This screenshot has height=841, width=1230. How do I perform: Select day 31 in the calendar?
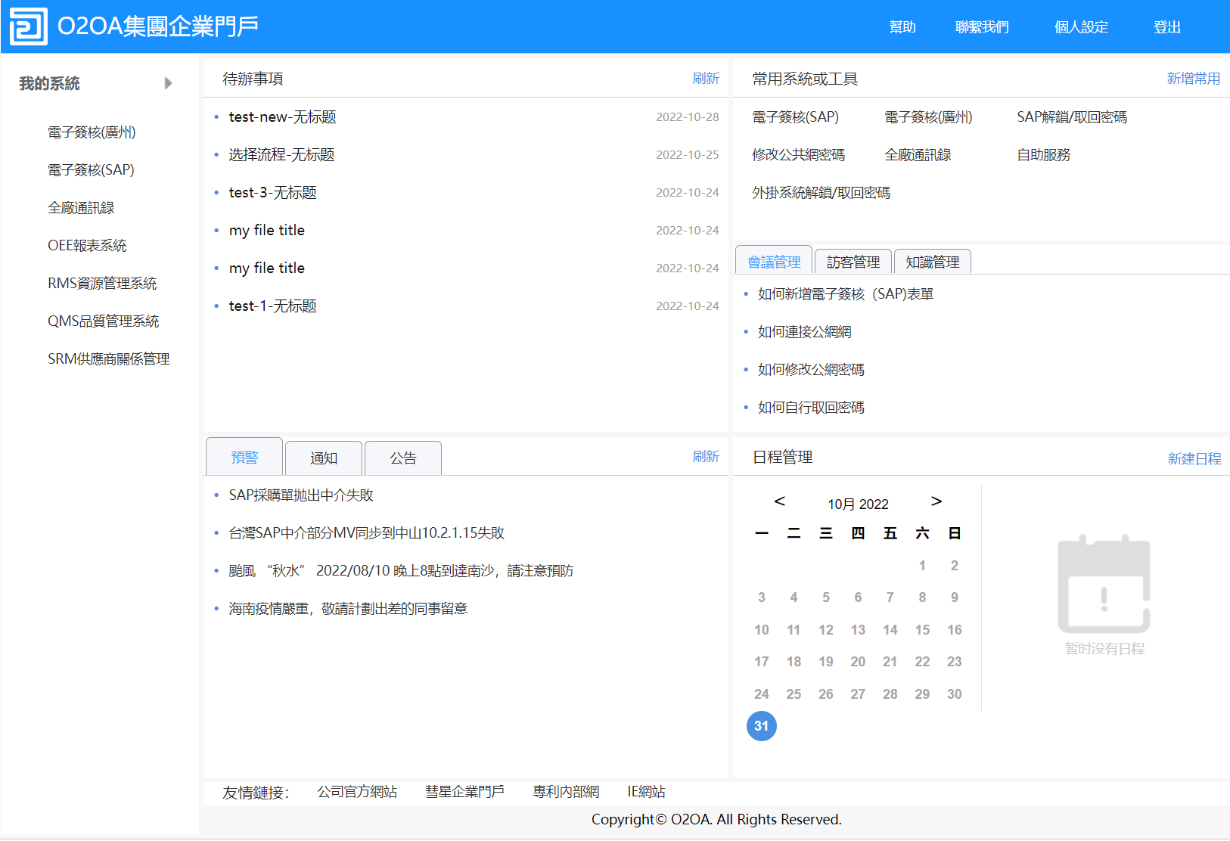(761, 726)
